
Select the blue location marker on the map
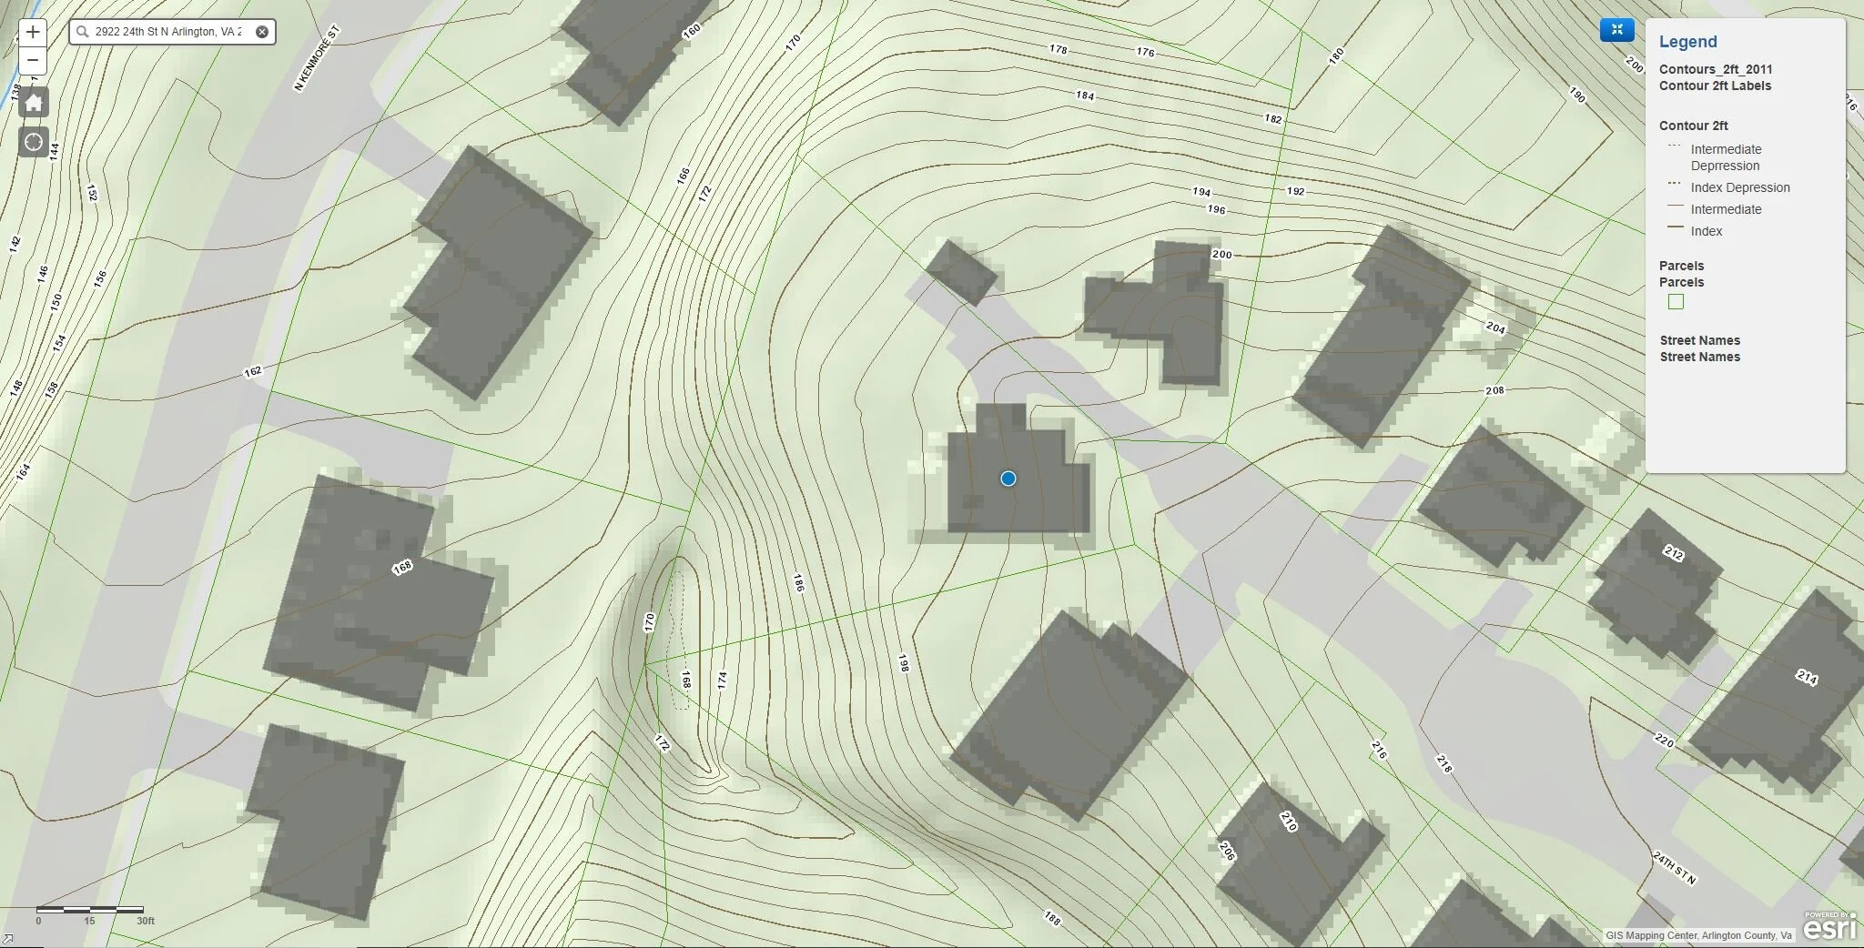point(1009,478)
